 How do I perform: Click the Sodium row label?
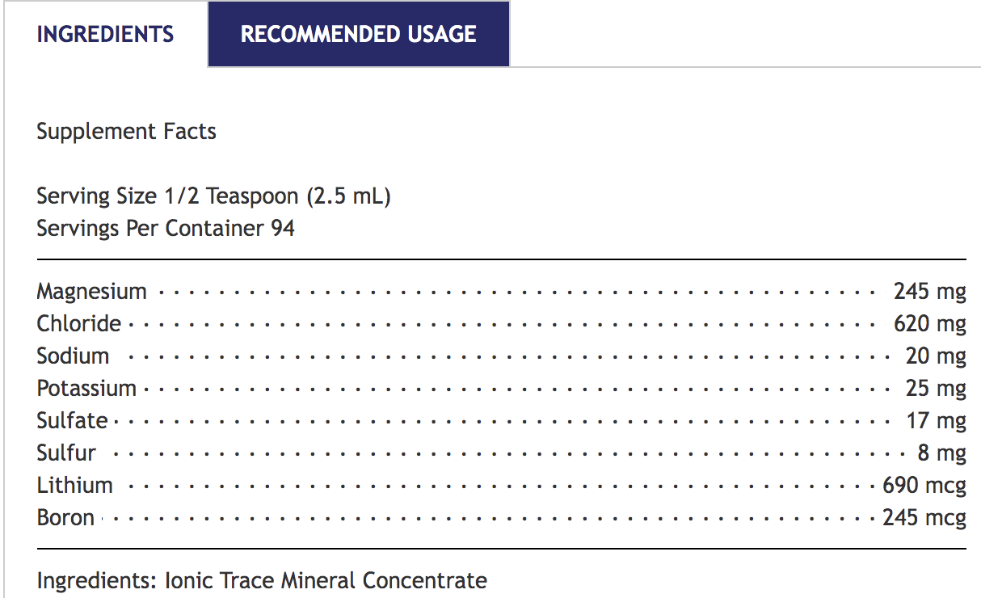click(x=73, y=356)
